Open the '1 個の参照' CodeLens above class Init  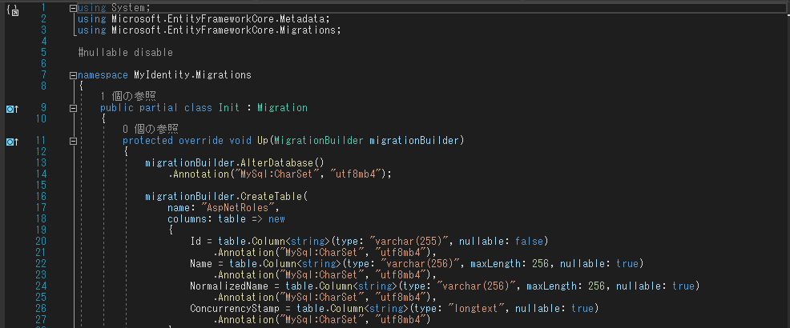click(128, 97)
